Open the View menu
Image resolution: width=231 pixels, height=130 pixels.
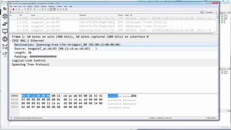[20, 6]
